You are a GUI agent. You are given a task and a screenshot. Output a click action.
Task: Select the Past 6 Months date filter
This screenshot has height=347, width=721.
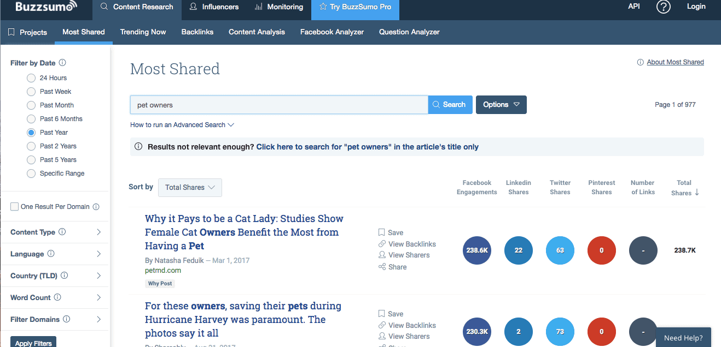coord(31,119)
